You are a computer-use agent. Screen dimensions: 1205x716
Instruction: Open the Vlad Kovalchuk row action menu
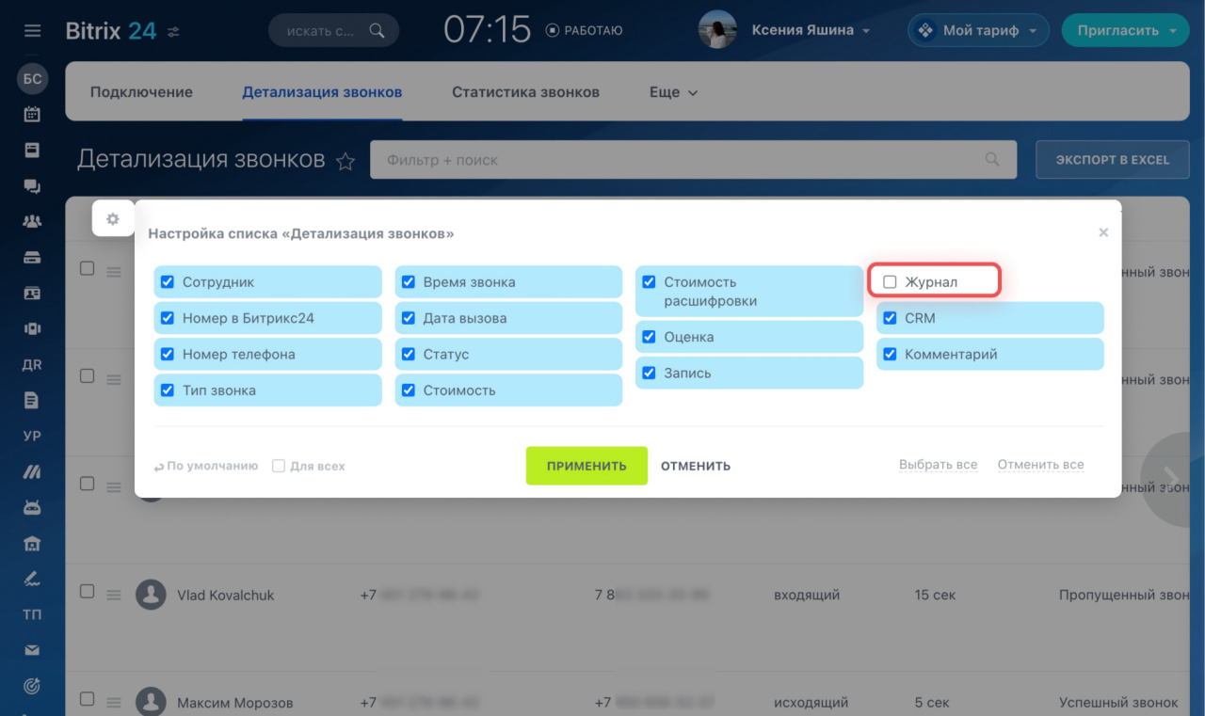[x=114, y=595]
